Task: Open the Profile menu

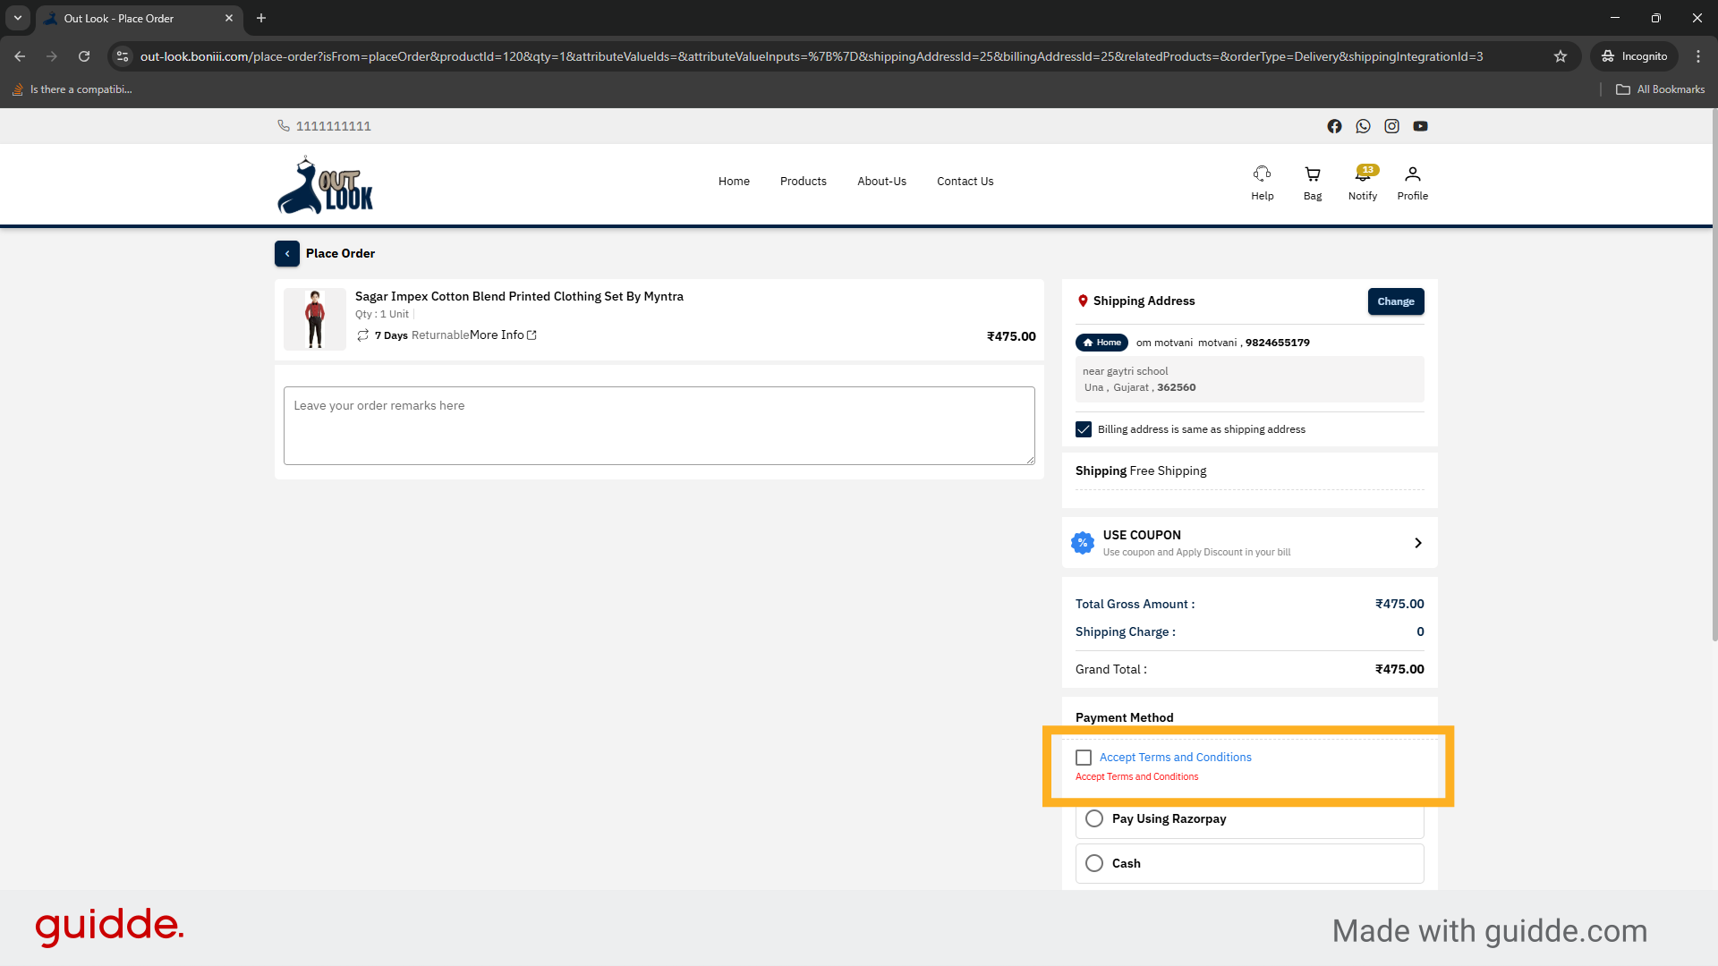Action: pyautogui.click(x=1412, y=182)
